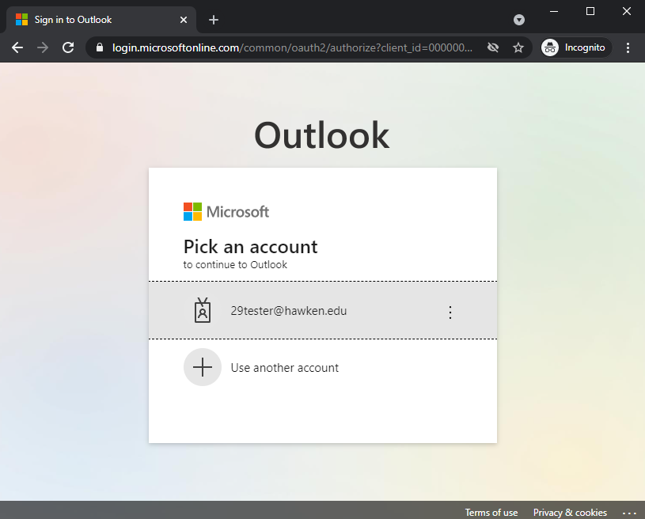Close the Sign in to Outlook tab

coord(184,20)
